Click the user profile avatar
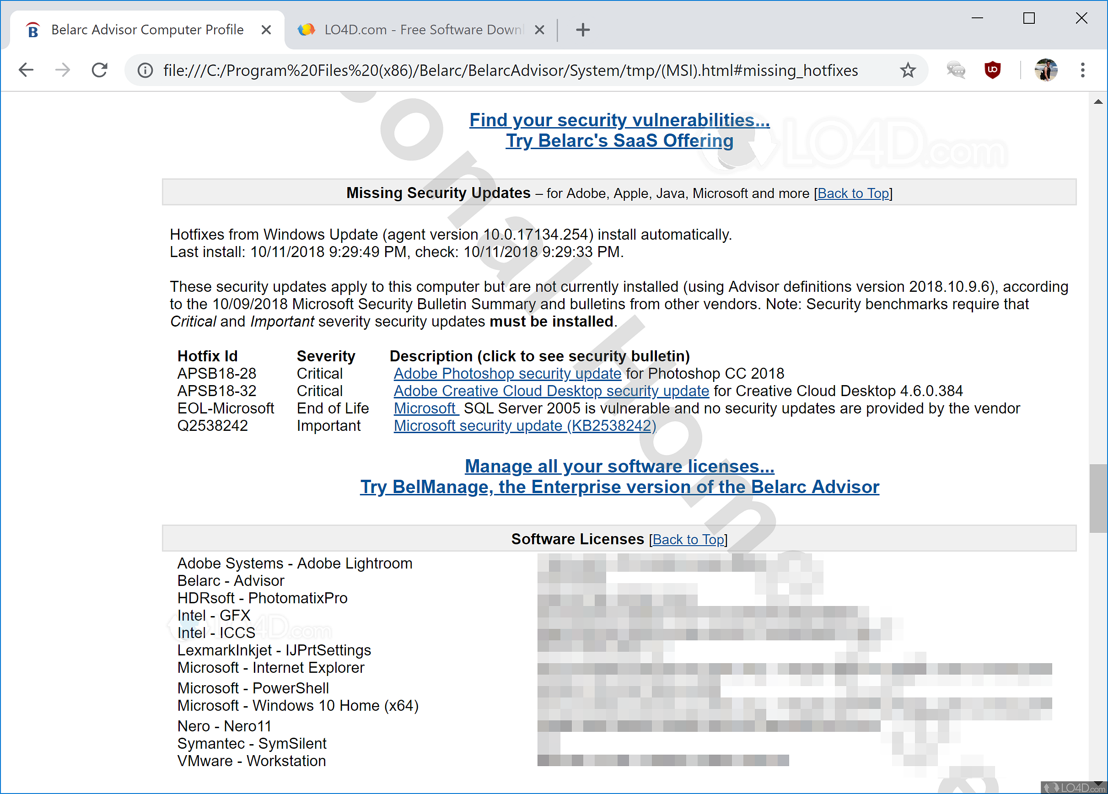1108x794 pixels. click(x=1046, y=70)
